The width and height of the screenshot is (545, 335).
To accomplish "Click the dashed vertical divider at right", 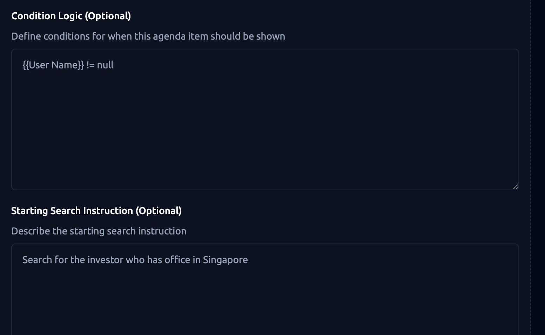I will (x=531, y=167).
